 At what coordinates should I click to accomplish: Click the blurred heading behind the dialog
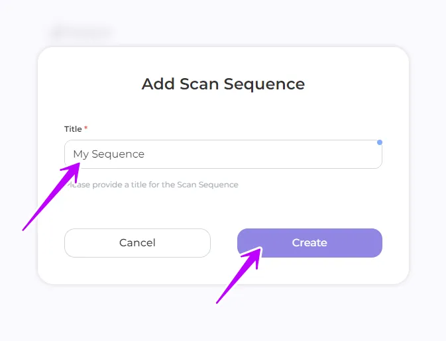[82, 32]
